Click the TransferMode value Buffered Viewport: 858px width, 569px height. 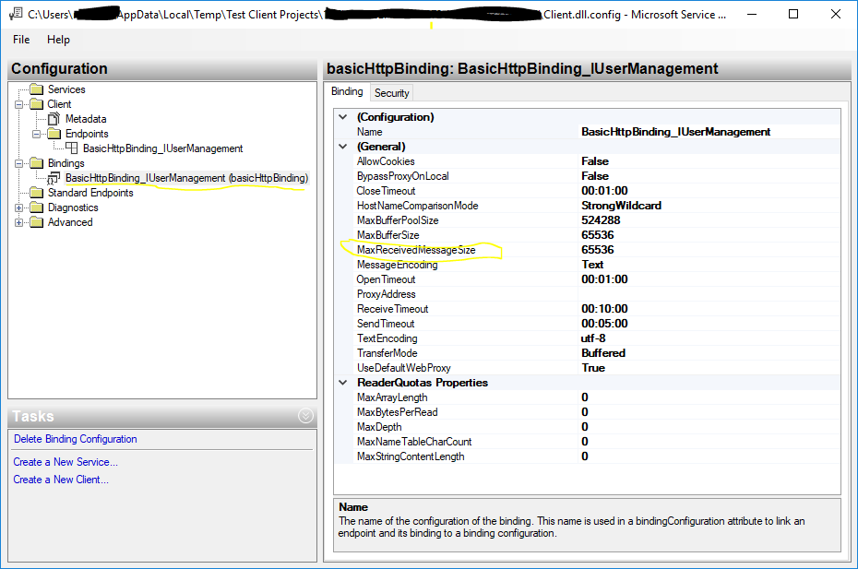coord(709,353)
